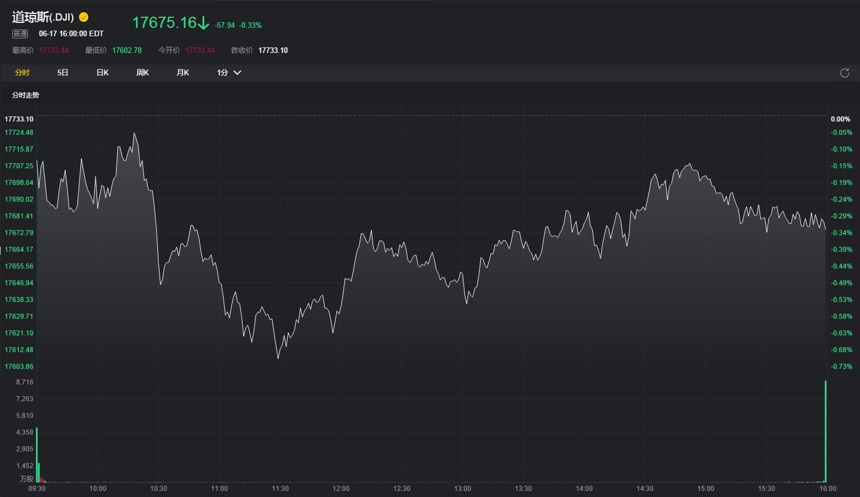Click the 16:00 time axis label

point(828,489)
